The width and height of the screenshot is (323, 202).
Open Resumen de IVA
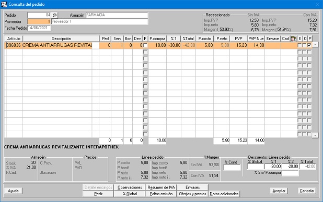[161, 187]
